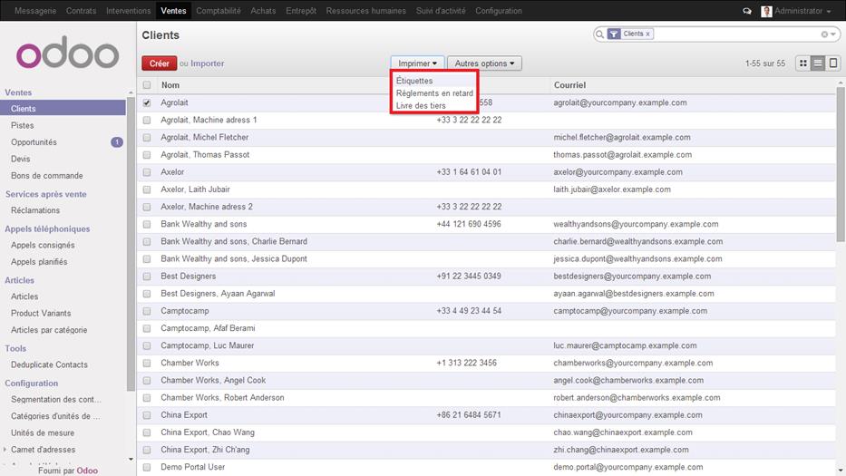Open the Axelor, Laith Jubair record
846x476 pixels.
[195, 189]
